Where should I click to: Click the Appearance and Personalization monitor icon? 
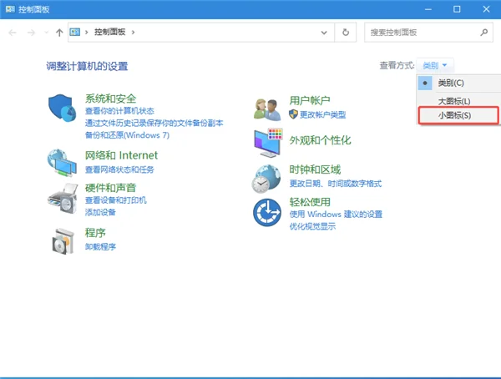tap(267, 144)
